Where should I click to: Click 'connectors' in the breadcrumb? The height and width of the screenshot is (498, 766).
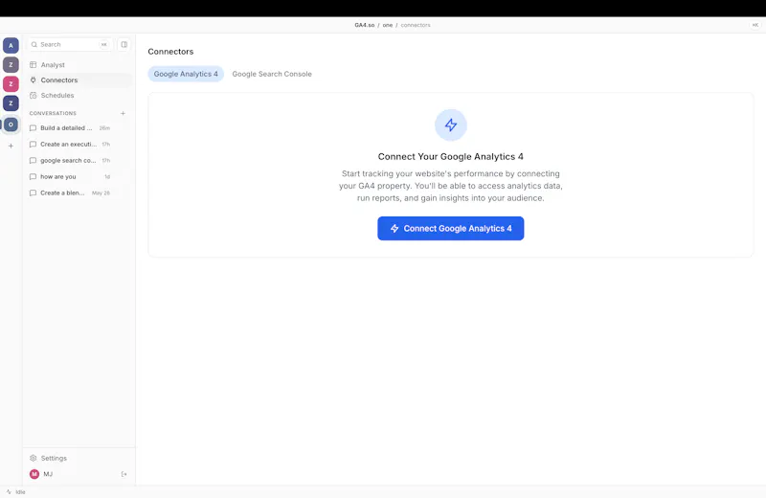(x=416, y=25)
